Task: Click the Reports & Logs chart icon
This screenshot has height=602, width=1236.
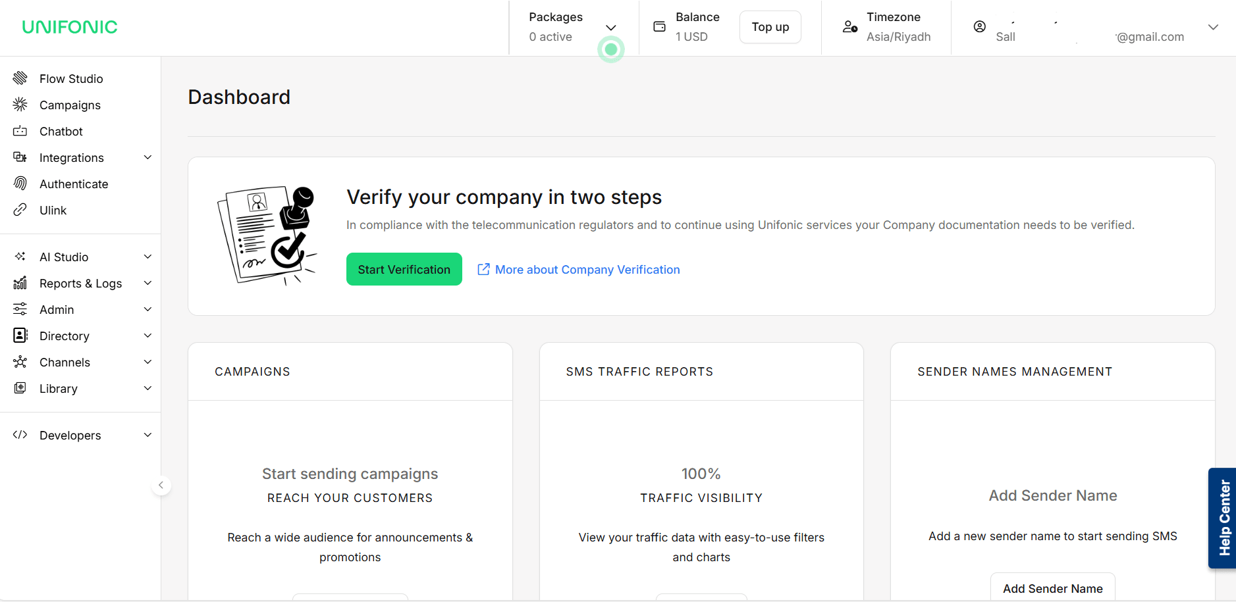Action: coord(20,283)
